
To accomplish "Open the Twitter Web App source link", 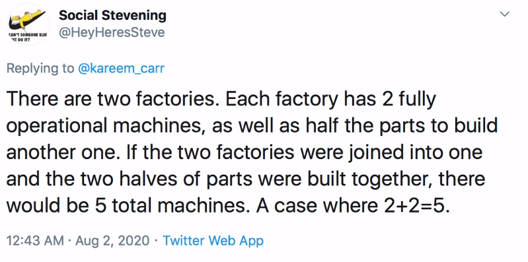I will pyautogui.click(x=213, y=241).
